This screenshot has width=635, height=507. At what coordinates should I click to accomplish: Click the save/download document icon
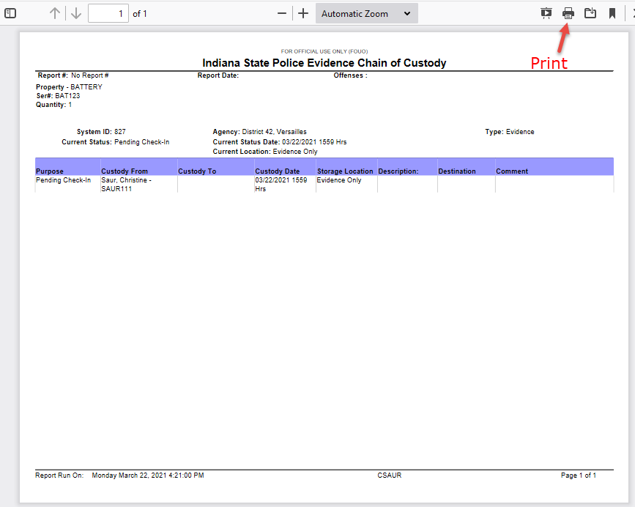[590, 13]
